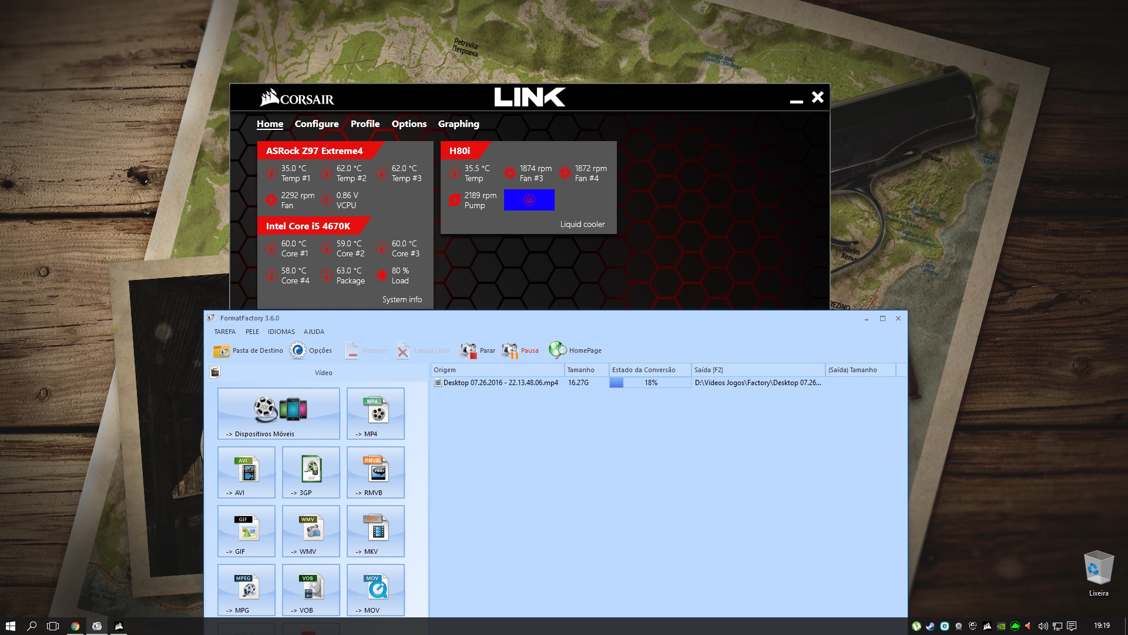Open the IDIOMAS menu in FormatFactory
Viewport: 1128px width, 635px height.
pyautogui.click(x=281, y=332)
